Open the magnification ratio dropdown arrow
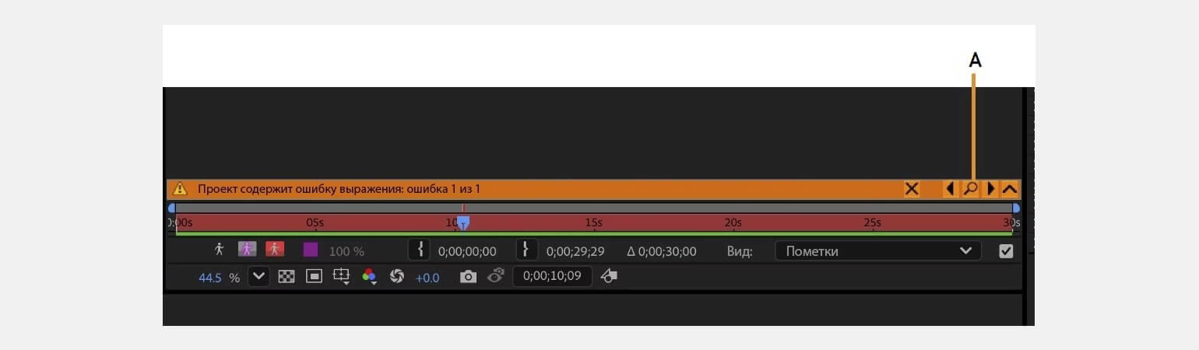 (258, 277)
